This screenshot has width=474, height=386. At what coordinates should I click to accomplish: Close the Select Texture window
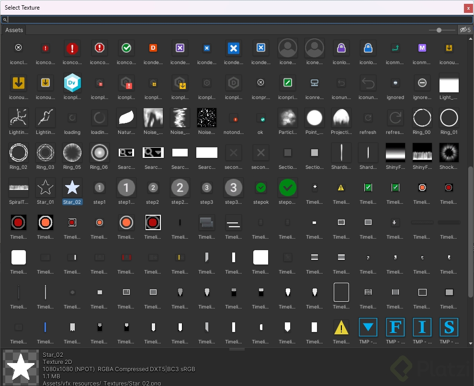click(468, 8)
